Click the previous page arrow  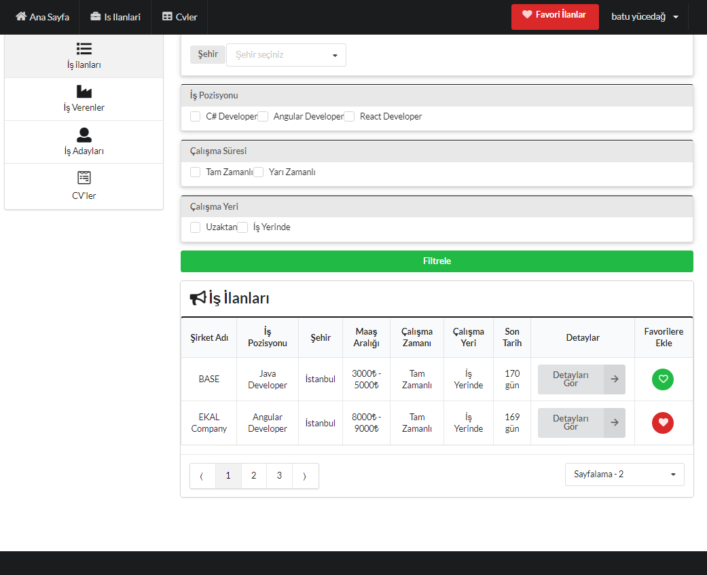click(x=202, y=476)
